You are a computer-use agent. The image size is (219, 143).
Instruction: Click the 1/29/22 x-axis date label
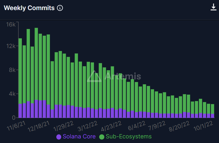click(64, 126)
